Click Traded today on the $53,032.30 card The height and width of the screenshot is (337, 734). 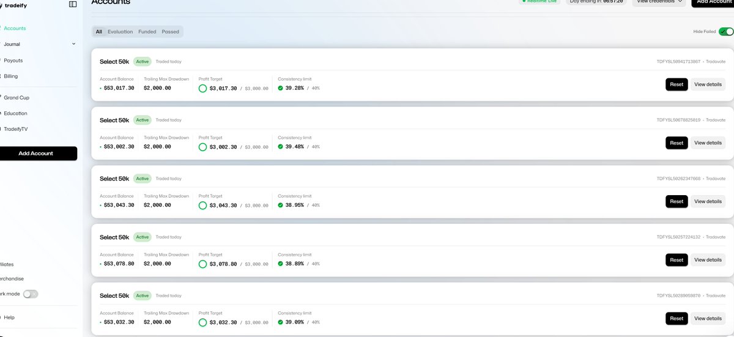[168, 296]
